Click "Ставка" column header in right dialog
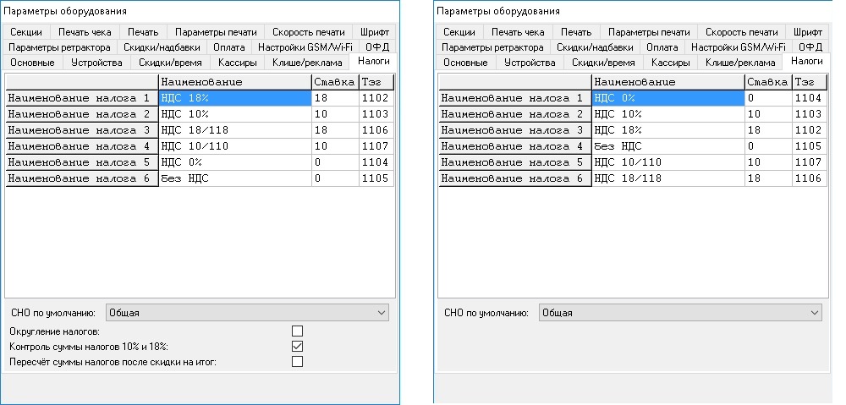The width and height of the screenshot is (846, 405). click(766, 82)
